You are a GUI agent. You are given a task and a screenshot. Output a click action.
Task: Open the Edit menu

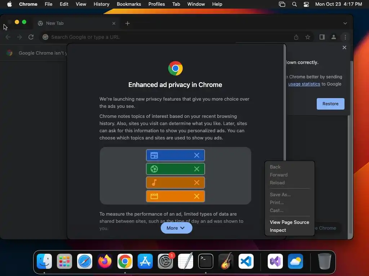tap(64, 4)
